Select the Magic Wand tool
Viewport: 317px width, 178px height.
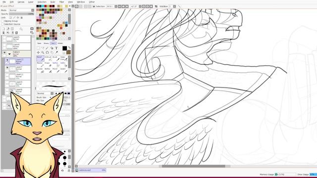(47, 48)
